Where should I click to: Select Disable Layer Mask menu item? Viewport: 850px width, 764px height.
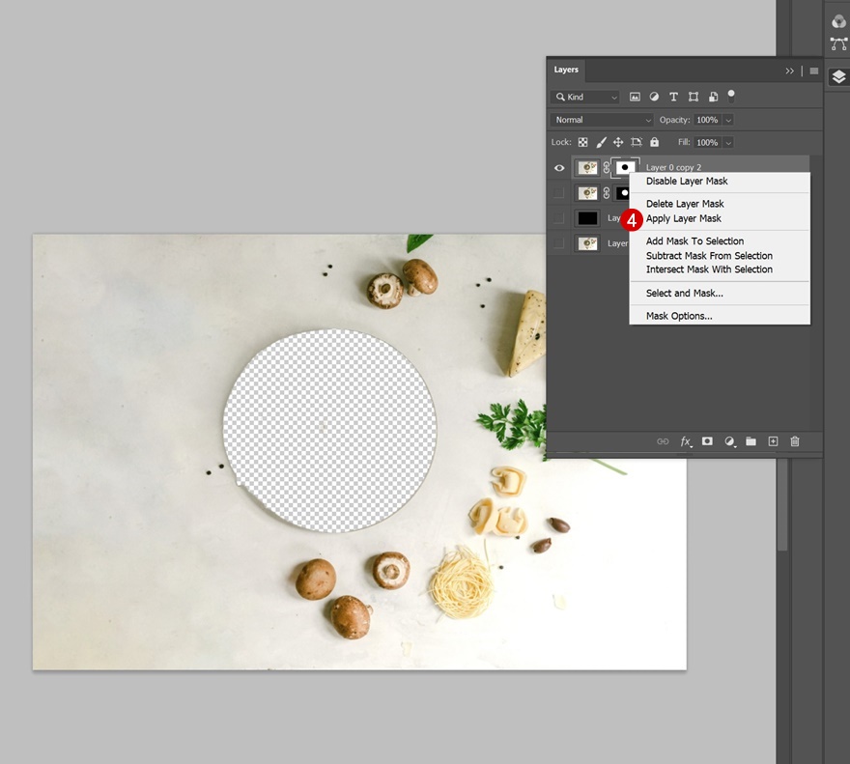pyautogui.click(x=687, y=182)
